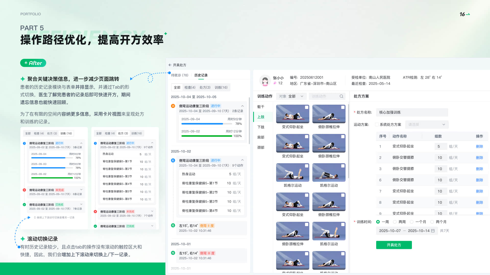This screenshot has height=275, width=490.
Task: Click the green 开具处方 submit button
Action: [x=394, y=245]
